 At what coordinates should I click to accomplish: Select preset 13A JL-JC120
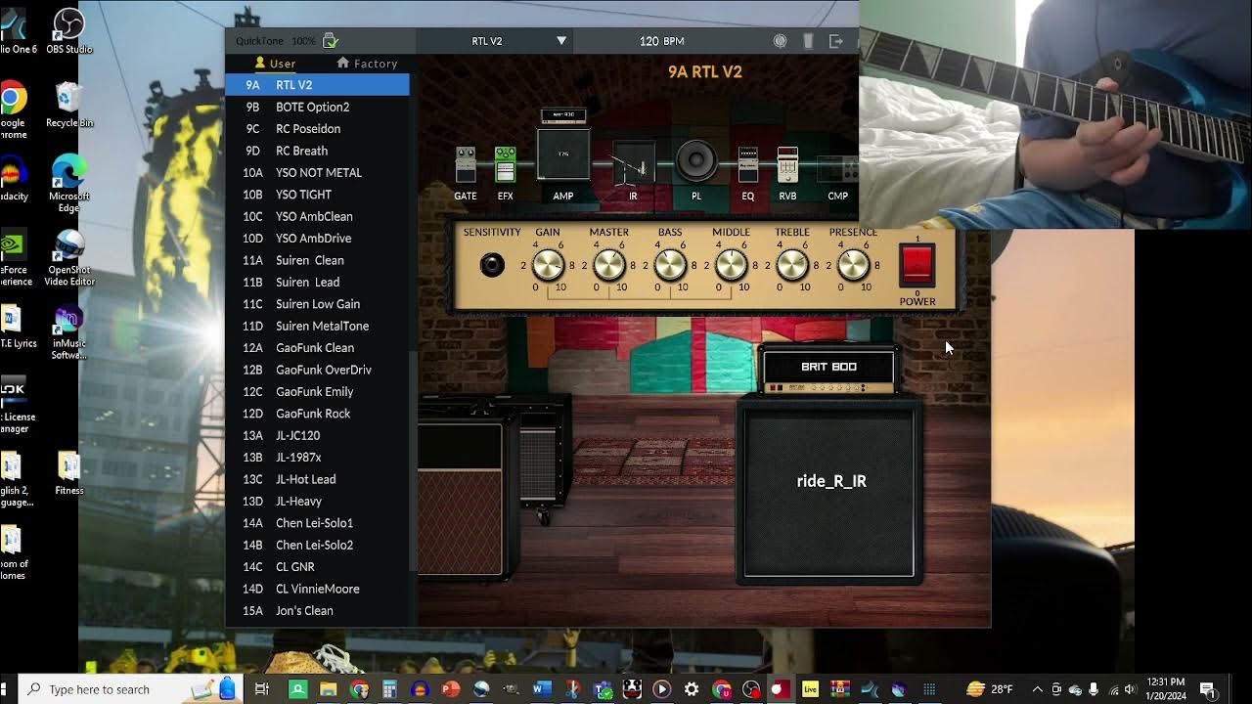317,435
